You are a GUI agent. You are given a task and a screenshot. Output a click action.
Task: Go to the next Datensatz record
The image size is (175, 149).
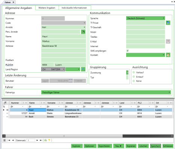point(37,140)
